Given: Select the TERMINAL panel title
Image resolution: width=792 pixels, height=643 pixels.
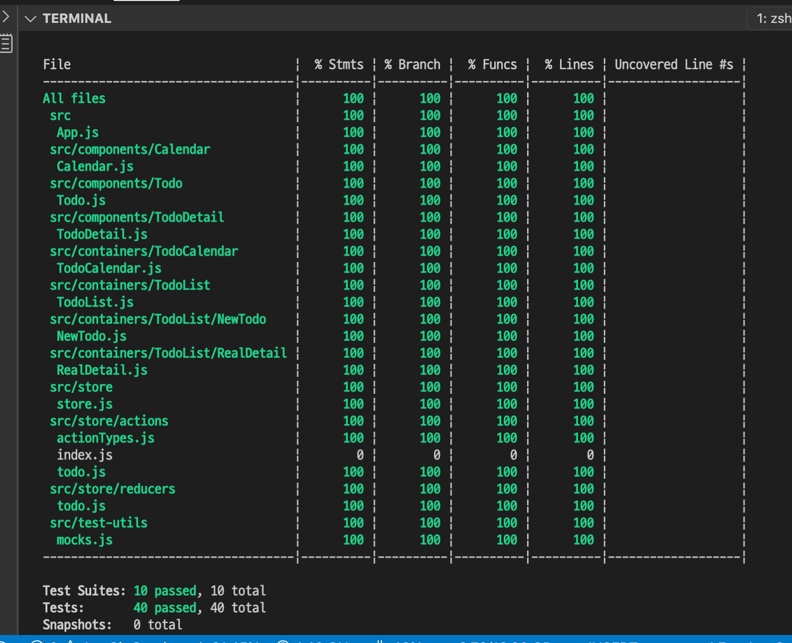Looking at the screenshot, I should coord(77,18).
